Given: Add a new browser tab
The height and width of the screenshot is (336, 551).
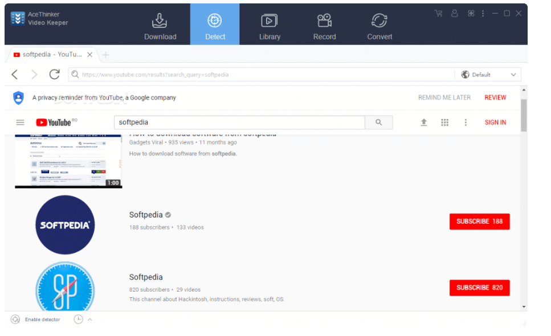Looking at the screenshot, I should pyautogui.click(x=105, y=55).
